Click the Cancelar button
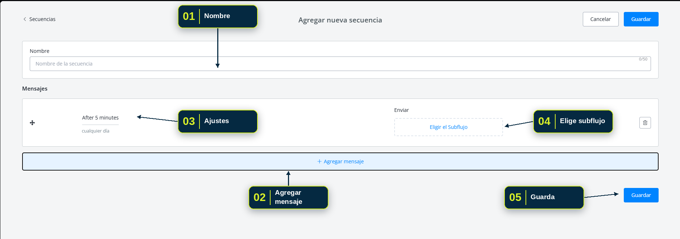The height and width of the screenshot is (239, 680). [x=601, y=19]
